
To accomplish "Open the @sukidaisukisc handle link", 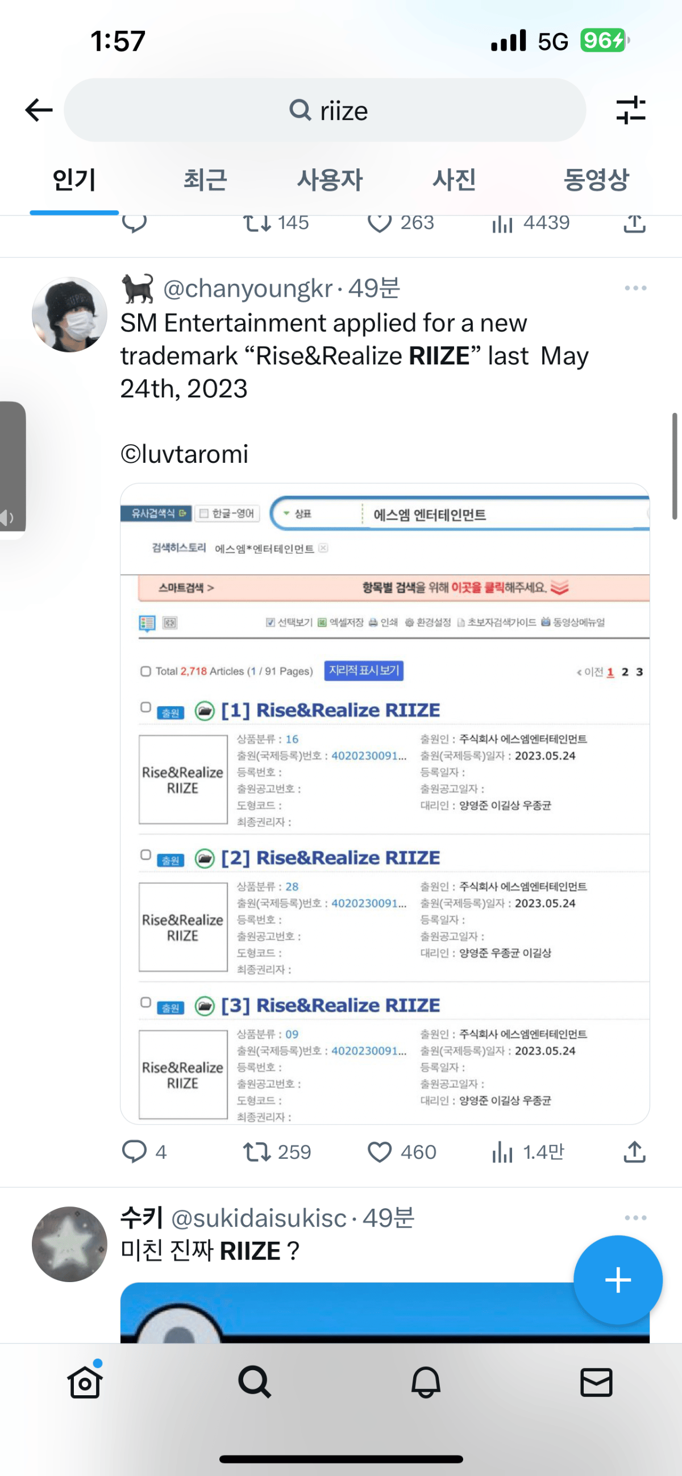I will [259, 1218].
